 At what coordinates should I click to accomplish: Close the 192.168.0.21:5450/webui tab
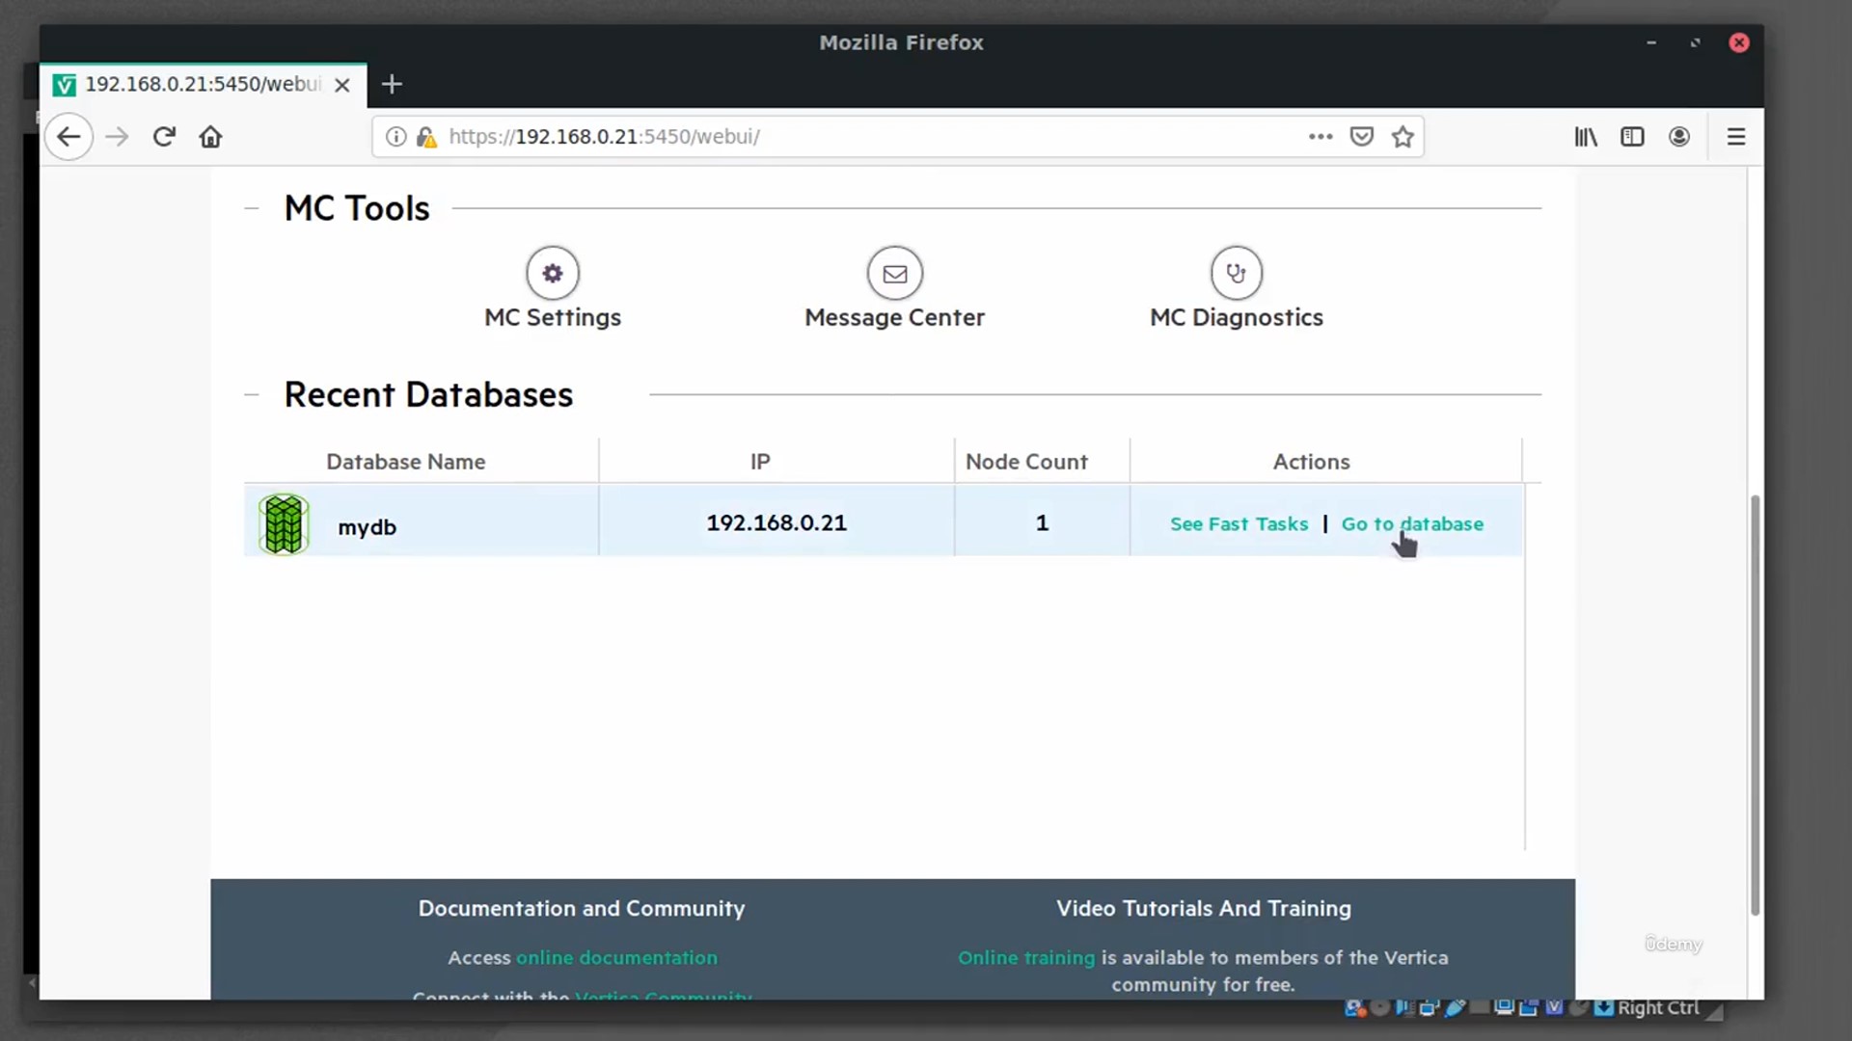coord(341,85)
